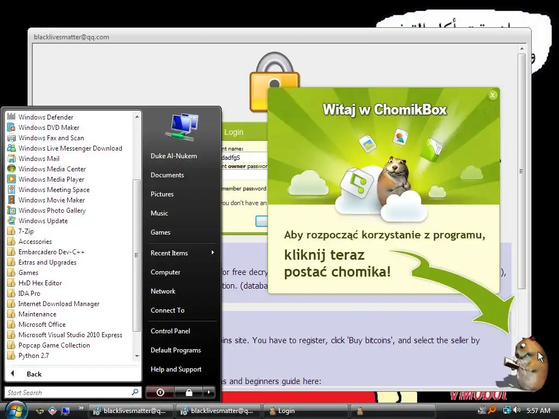This screenshot has width=559, height=419.
Task: Switch to unlabeled hamster icon taskbar window
Action: click(393, 411)
